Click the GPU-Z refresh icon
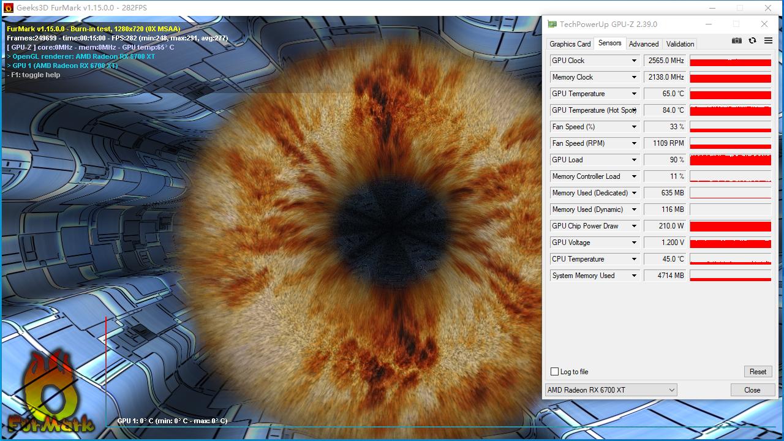This screenshot has width=784, height=441. 752,41
